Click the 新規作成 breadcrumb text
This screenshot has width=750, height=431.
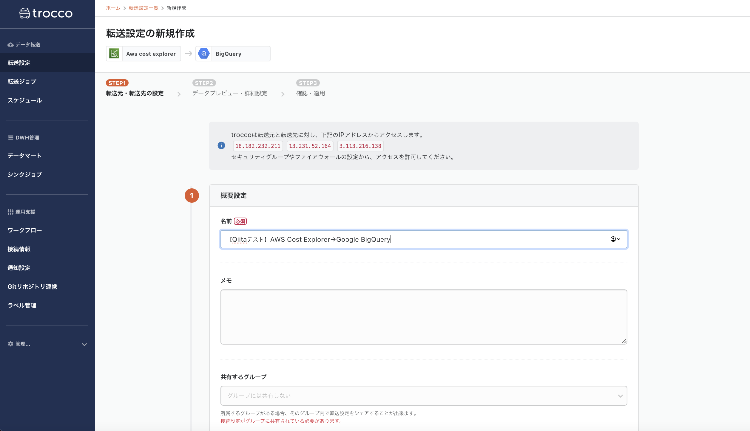pos(176,8)
